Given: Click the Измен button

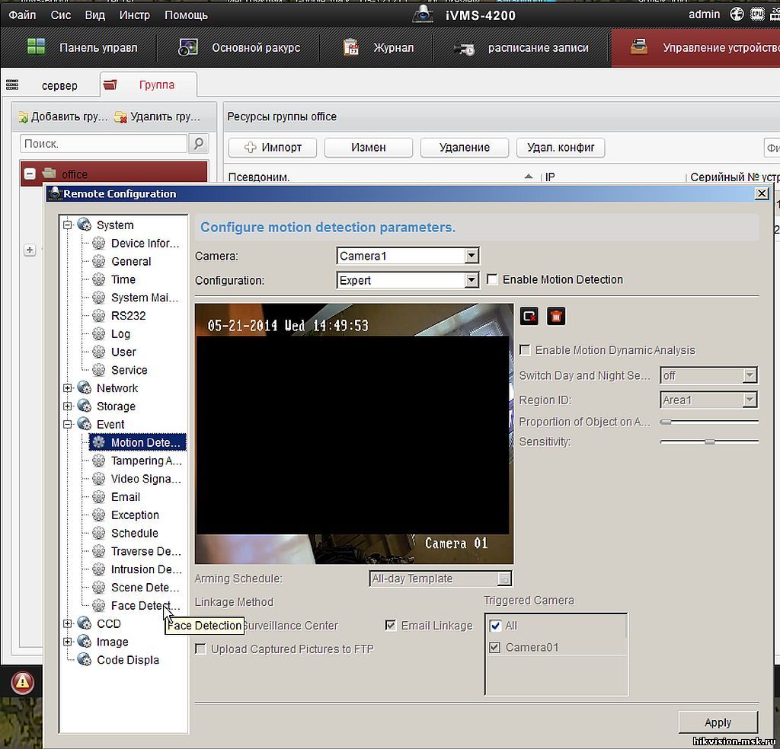Looking at the screenshot, I should [x=369, y=148].
